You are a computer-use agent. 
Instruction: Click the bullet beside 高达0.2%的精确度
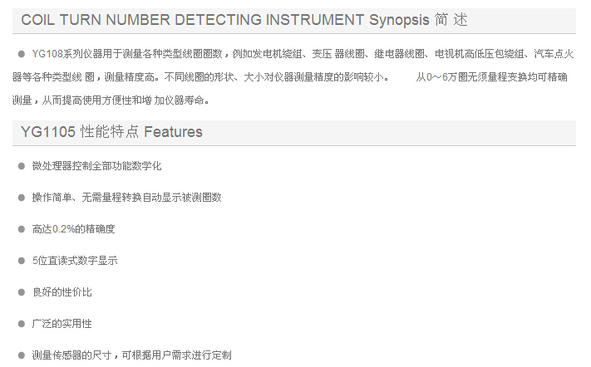(x=21, y=229)
